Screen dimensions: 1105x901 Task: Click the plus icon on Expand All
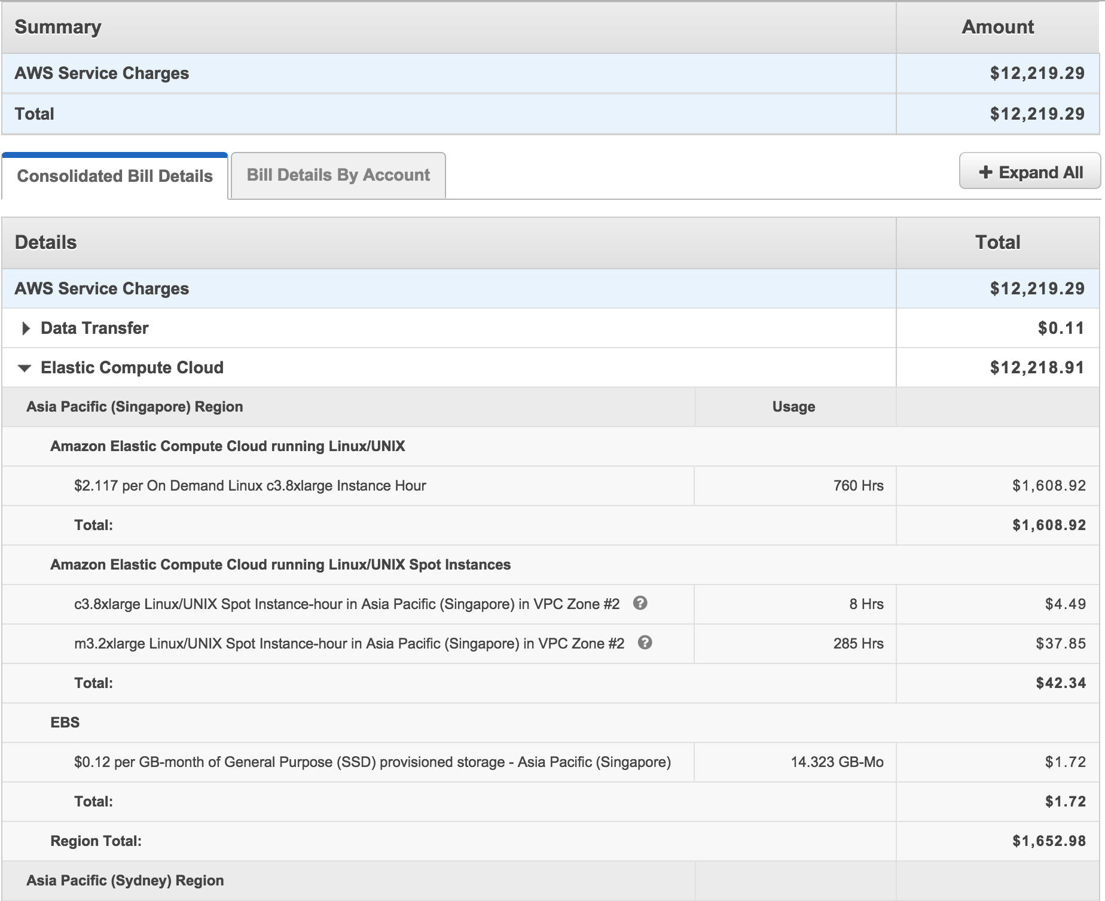[x=985, y=172]
